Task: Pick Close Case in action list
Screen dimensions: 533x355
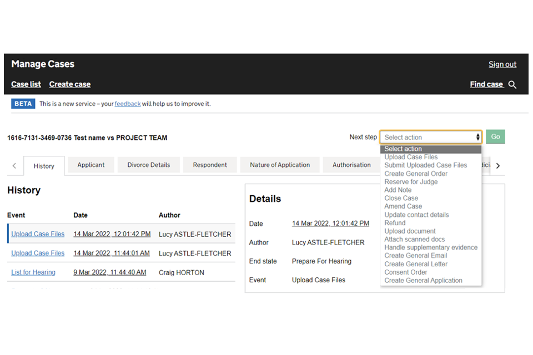Action: (401, 198)
